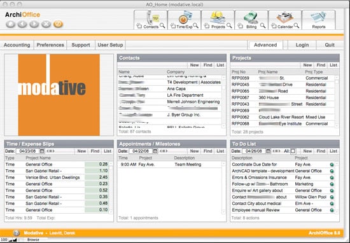This screenshot has height=243, width=350.
Task: Click the magnifier icon beside Projects
Action: 229,25
